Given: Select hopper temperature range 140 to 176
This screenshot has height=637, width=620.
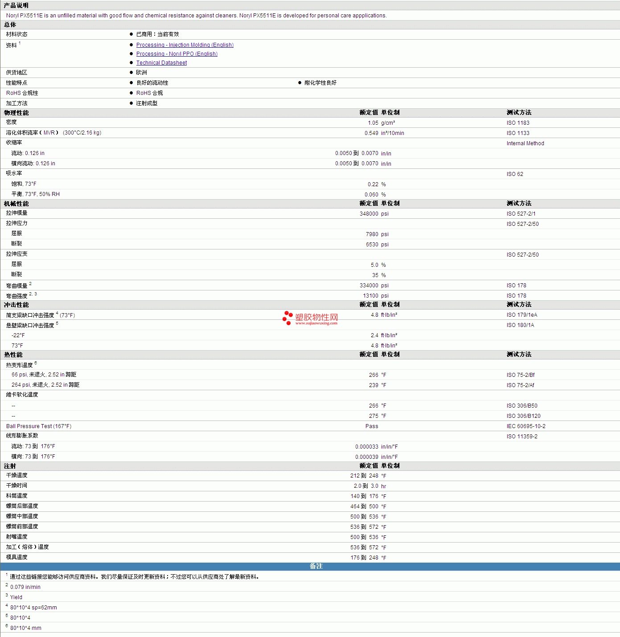Looking at the screenshot, I should [364, 496].
